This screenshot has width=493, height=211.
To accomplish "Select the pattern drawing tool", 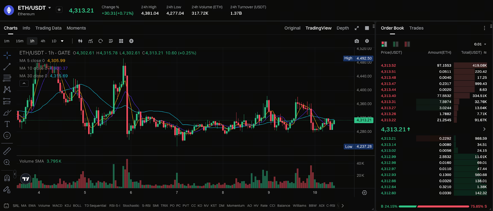I will click(7, 89).
